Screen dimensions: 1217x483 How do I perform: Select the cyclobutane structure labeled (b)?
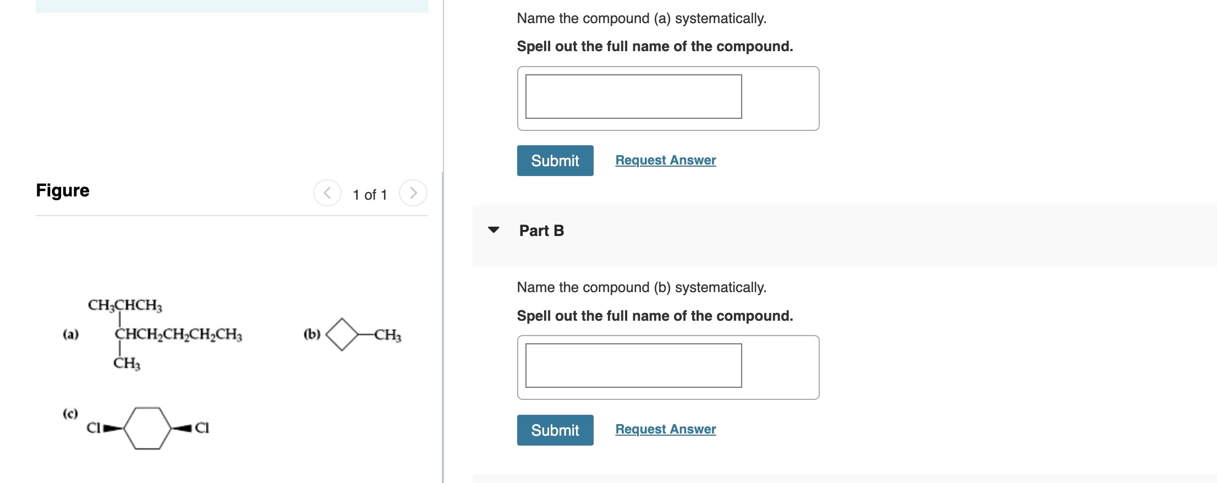click(x=342, y=334)
